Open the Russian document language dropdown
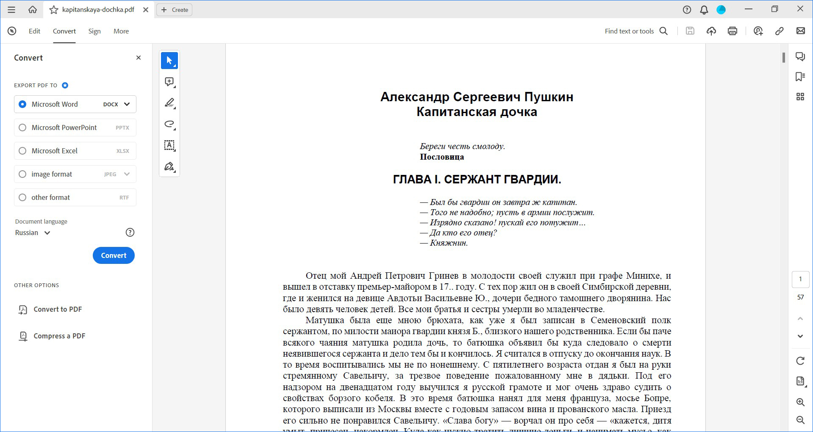This screenshot has width=813, height=432. pos(33,233)
